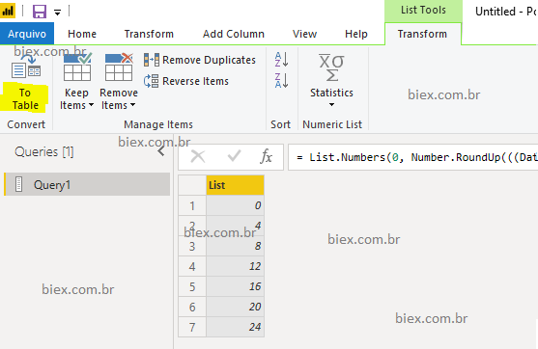Click Reverse Items in ribbon
The width and height of the screenshot is (538, 349).
pyautogui.click(x=186, y=81)
